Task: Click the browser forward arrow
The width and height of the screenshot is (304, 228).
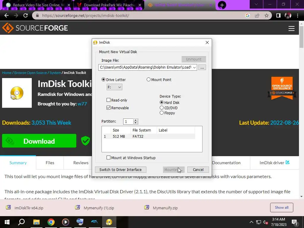Action: pyautogui.click(x=16, y=15)
